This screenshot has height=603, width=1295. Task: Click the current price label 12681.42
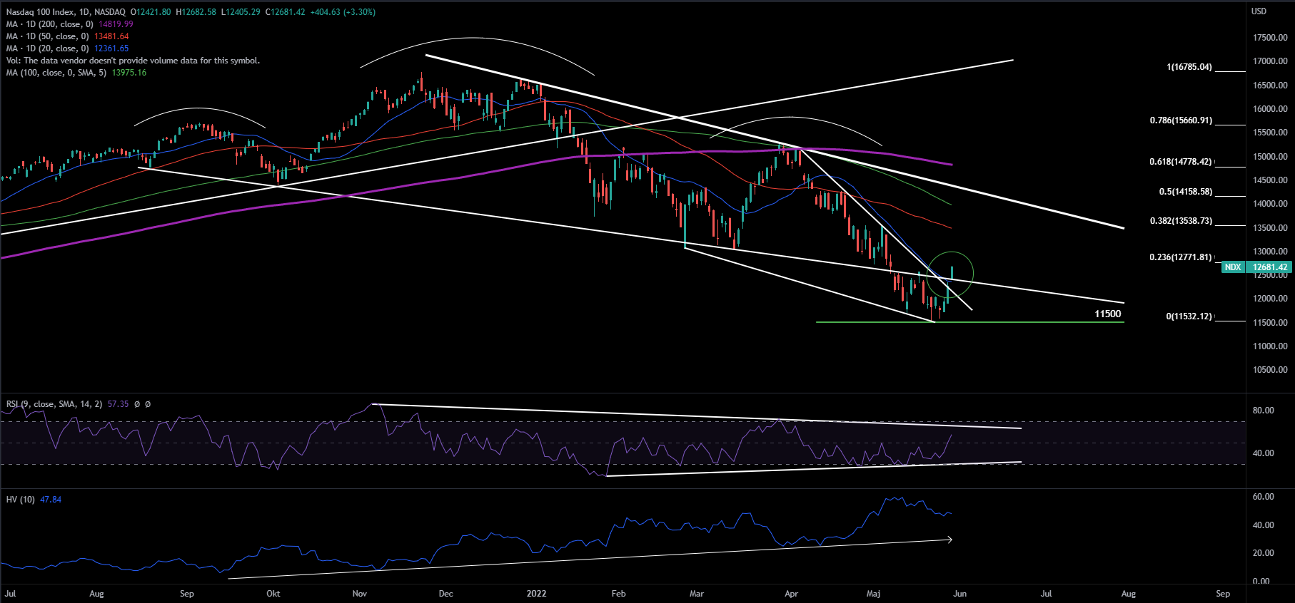[x=1270, y=267]
